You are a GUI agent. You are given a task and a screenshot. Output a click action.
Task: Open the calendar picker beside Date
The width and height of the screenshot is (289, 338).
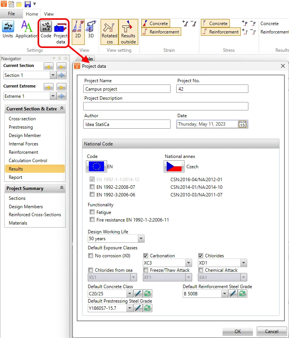click(243, 124)
